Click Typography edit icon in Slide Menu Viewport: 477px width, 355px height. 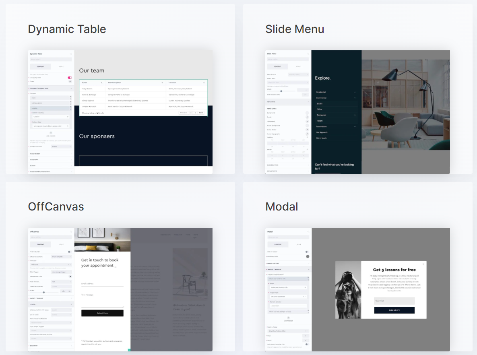pos(307,121)
